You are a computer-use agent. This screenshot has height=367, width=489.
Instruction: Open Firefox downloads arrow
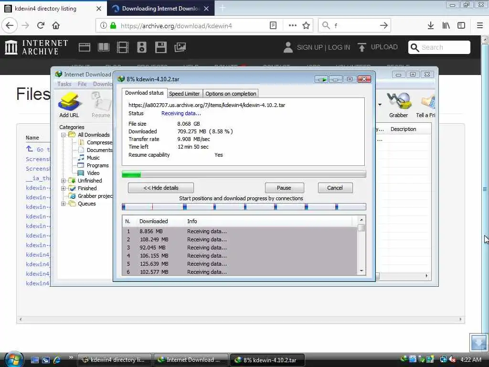point(430,26)
